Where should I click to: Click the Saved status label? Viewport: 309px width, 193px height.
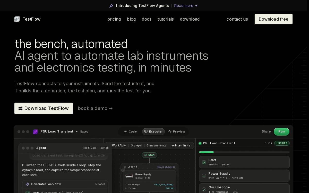84,131
